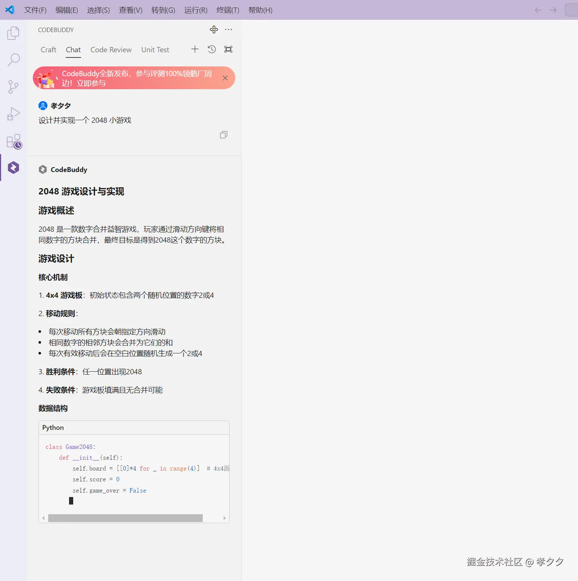Click the username 孝タタ in chat
Image resolution: width=578 pixels, height=581 pixels.
click(x=61, y=106)
